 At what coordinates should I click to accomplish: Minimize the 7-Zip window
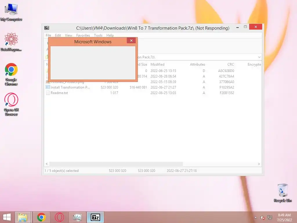tap(238, 27)
